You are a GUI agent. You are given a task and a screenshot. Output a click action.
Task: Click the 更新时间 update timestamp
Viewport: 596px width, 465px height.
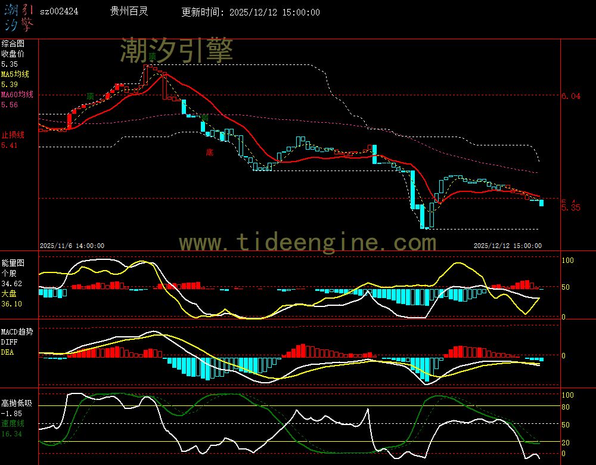(x=250, y=12)
